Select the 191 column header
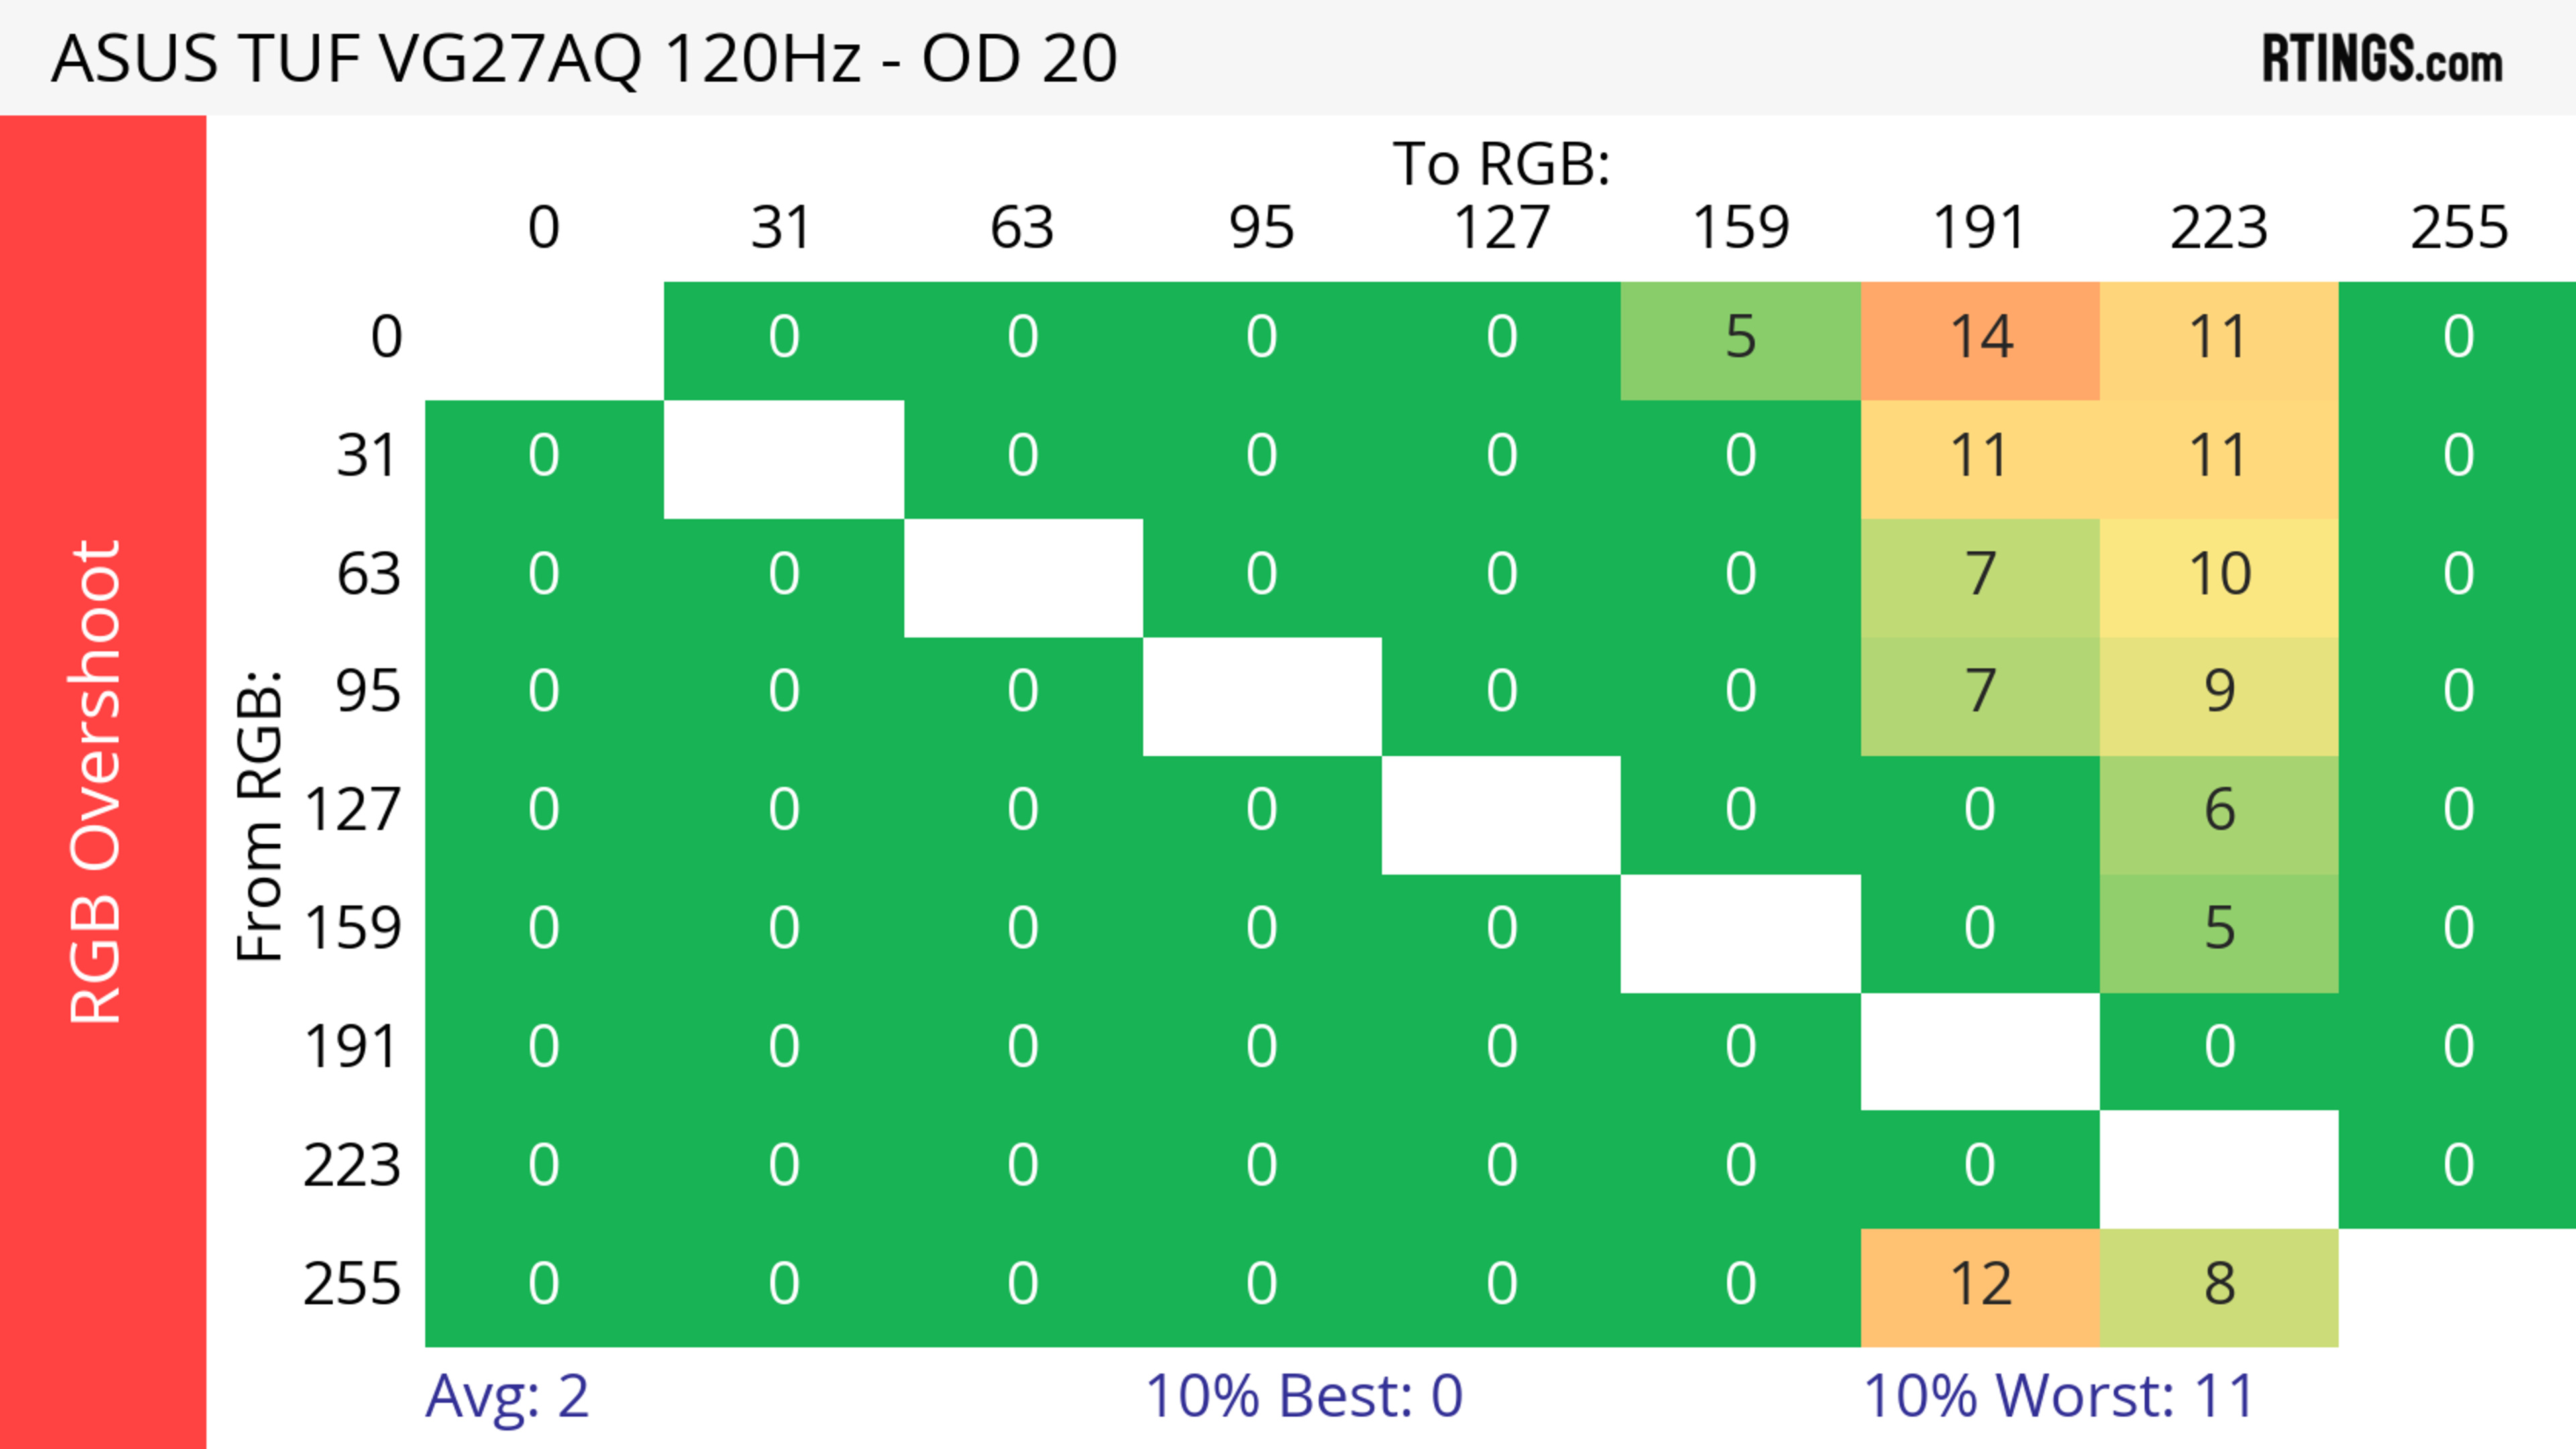 click(x=1980, y=228)
